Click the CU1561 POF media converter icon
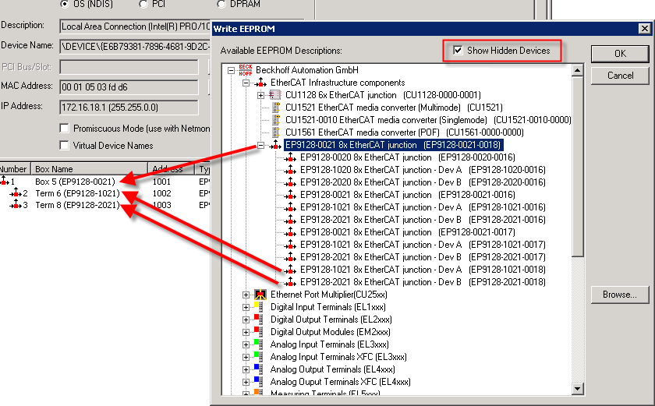Screen dimensions: 655x406 [276, 132]
